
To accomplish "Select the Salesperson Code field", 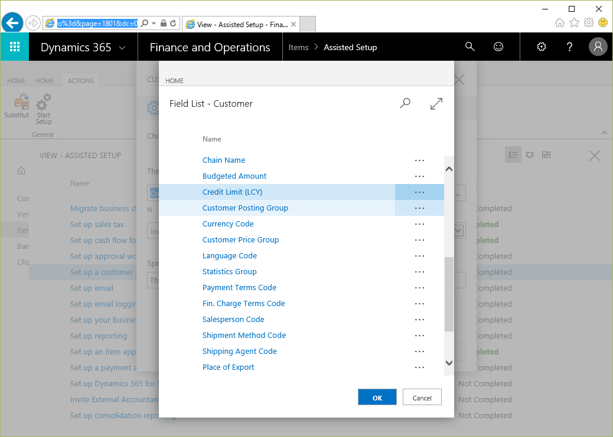I will tap(233, 320).
